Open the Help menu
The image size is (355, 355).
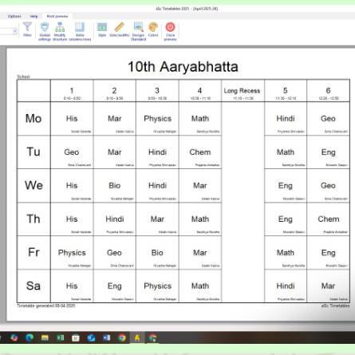pyautogui.click(x=34, y=16)
